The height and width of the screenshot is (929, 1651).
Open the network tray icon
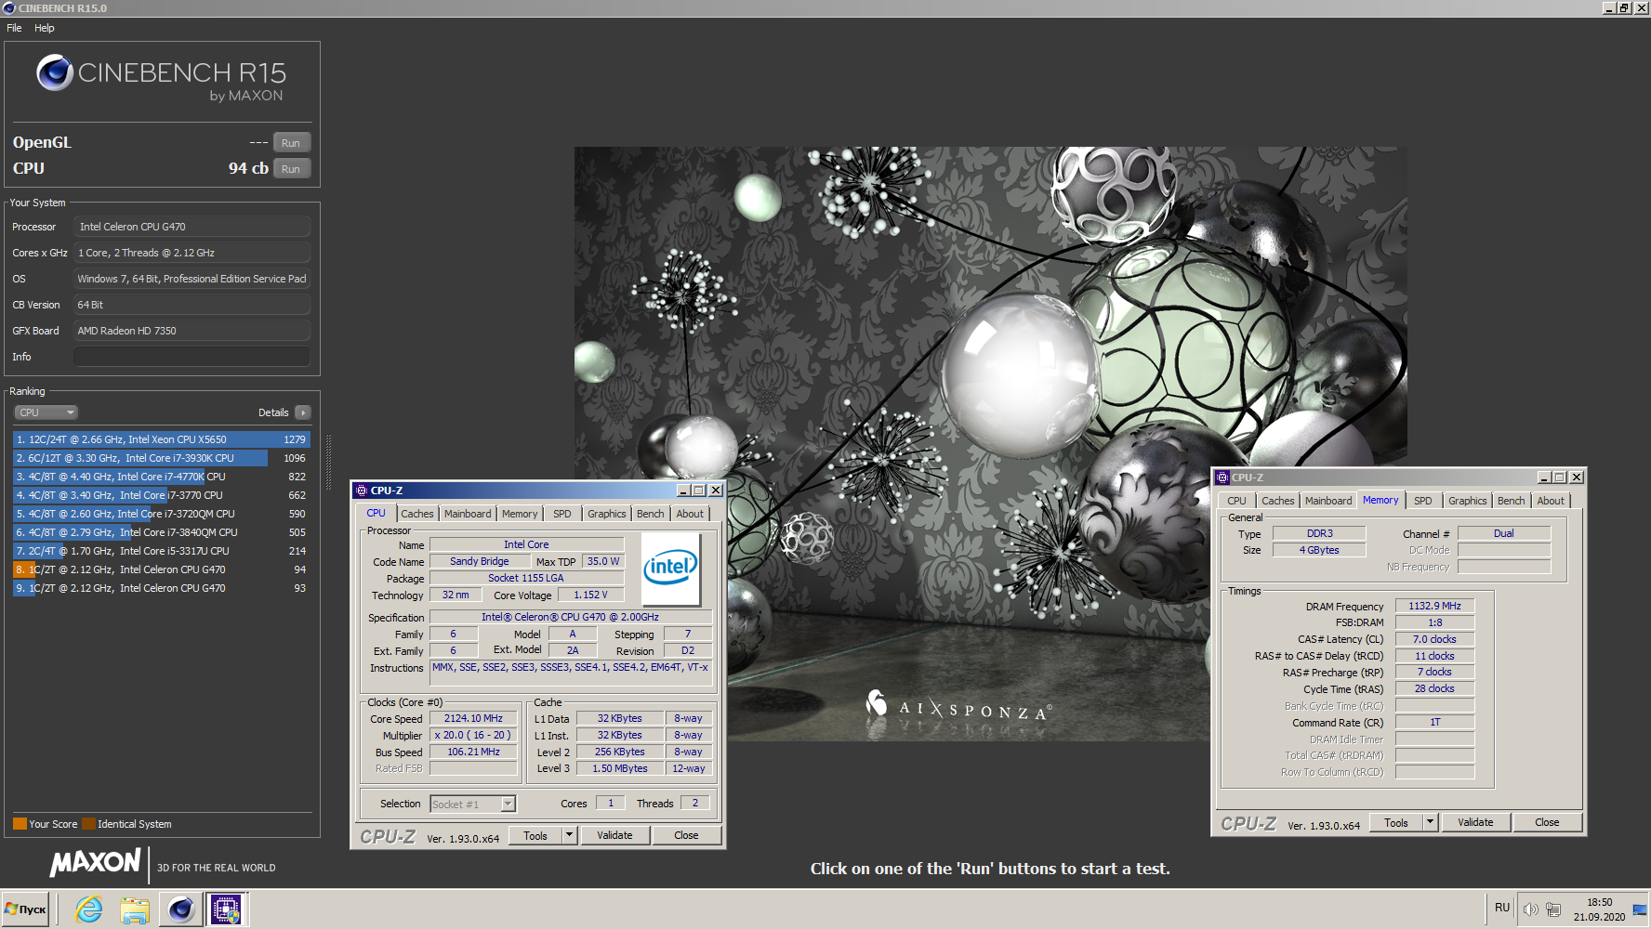(1553, 909)
